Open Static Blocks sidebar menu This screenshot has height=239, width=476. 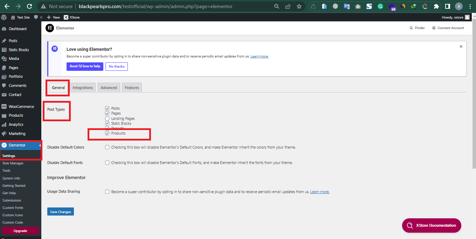click(19, 50)
